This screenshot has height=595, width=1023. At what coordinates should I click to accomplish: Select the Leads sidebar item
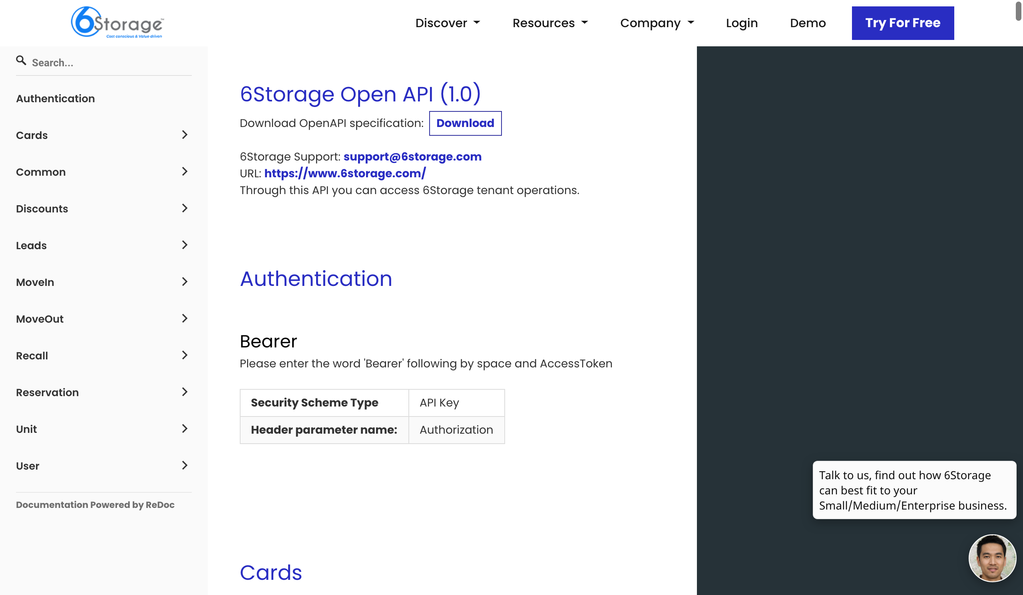(103, 245)
